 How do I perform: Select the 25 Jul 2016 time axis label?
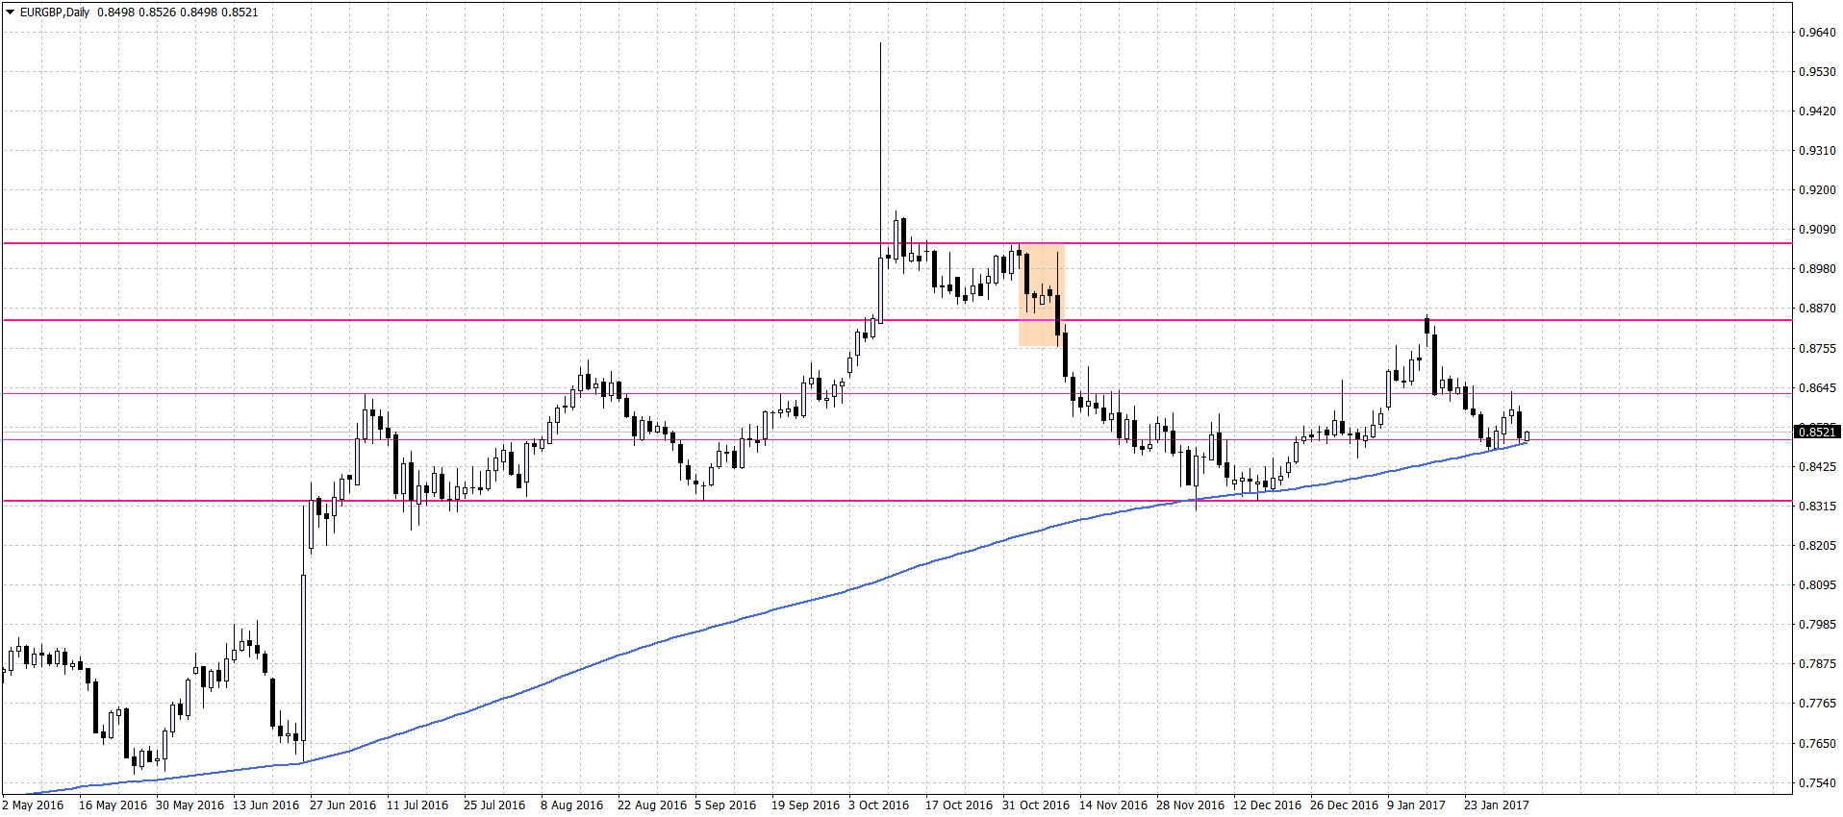(x=494, y=805)
